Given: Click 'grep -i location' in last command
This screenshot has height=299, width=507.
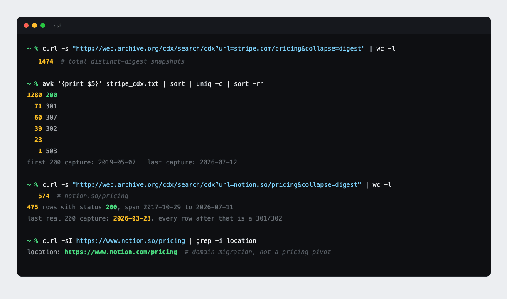Looking at the screenshot, I should click(226, 241).
